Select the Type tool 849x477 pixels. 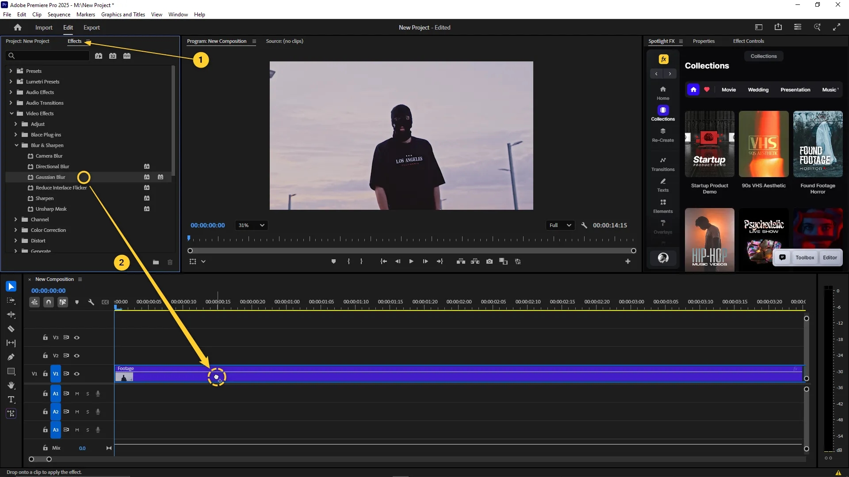click(x=11, y=400)
